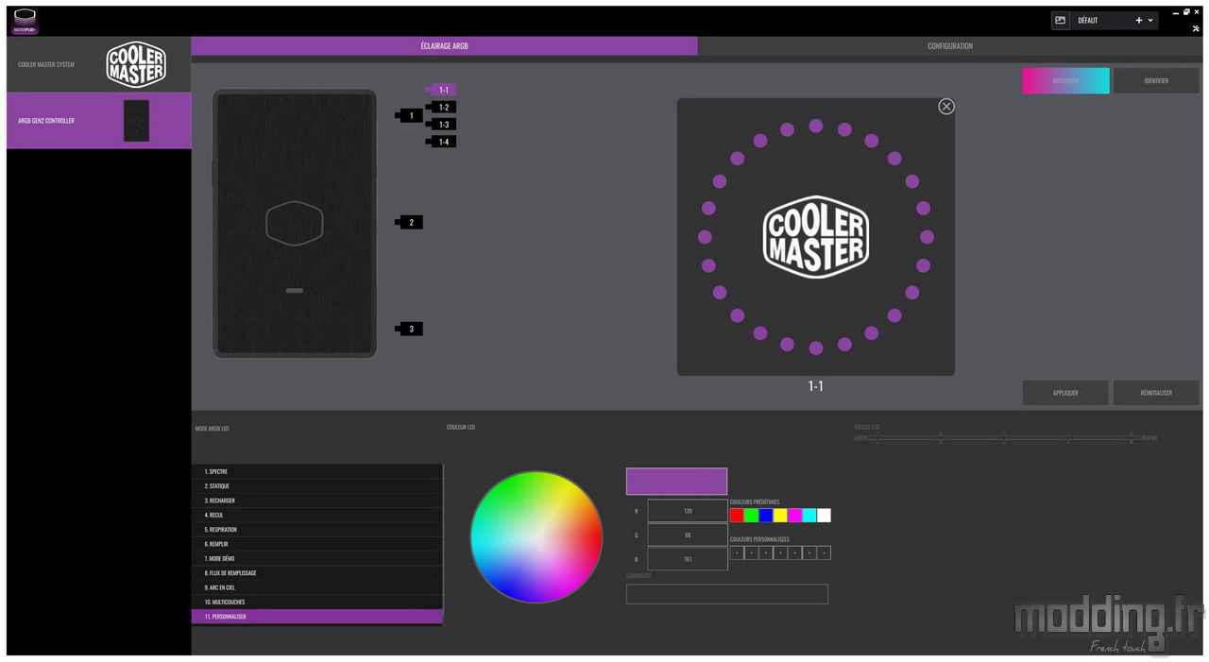Select the magenta predefined color

[x=794, y=516]
